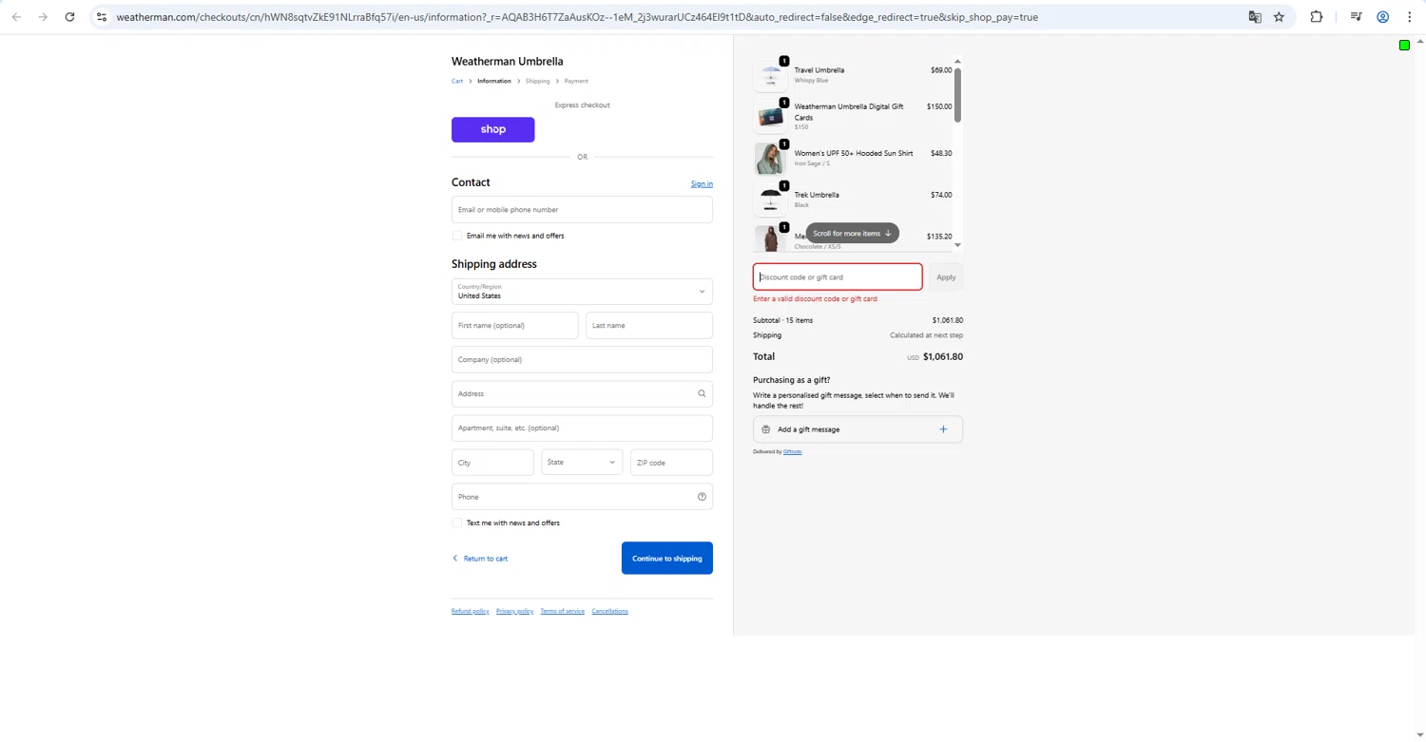Enable Email me with news and offers
1426x742 pixels.
(x=457, y=236)
